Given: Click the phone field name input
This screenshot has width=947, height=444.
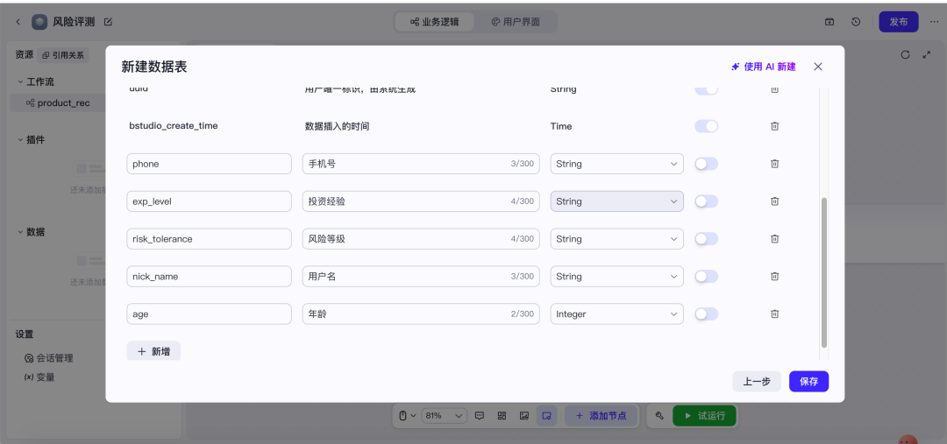Looking at the screenshot, I should click(209, 164).
